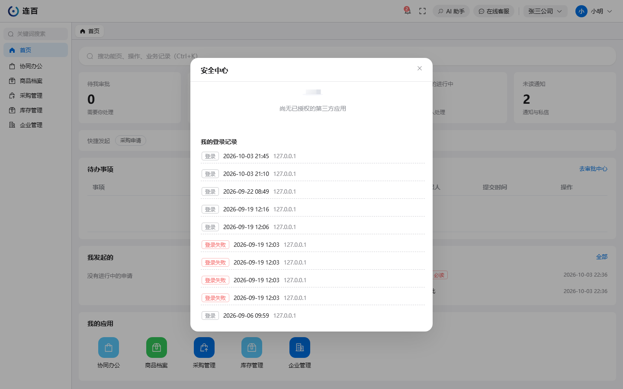
Task: Select login record 2026-09-22 08:49
Action: [x=313, y=191]
